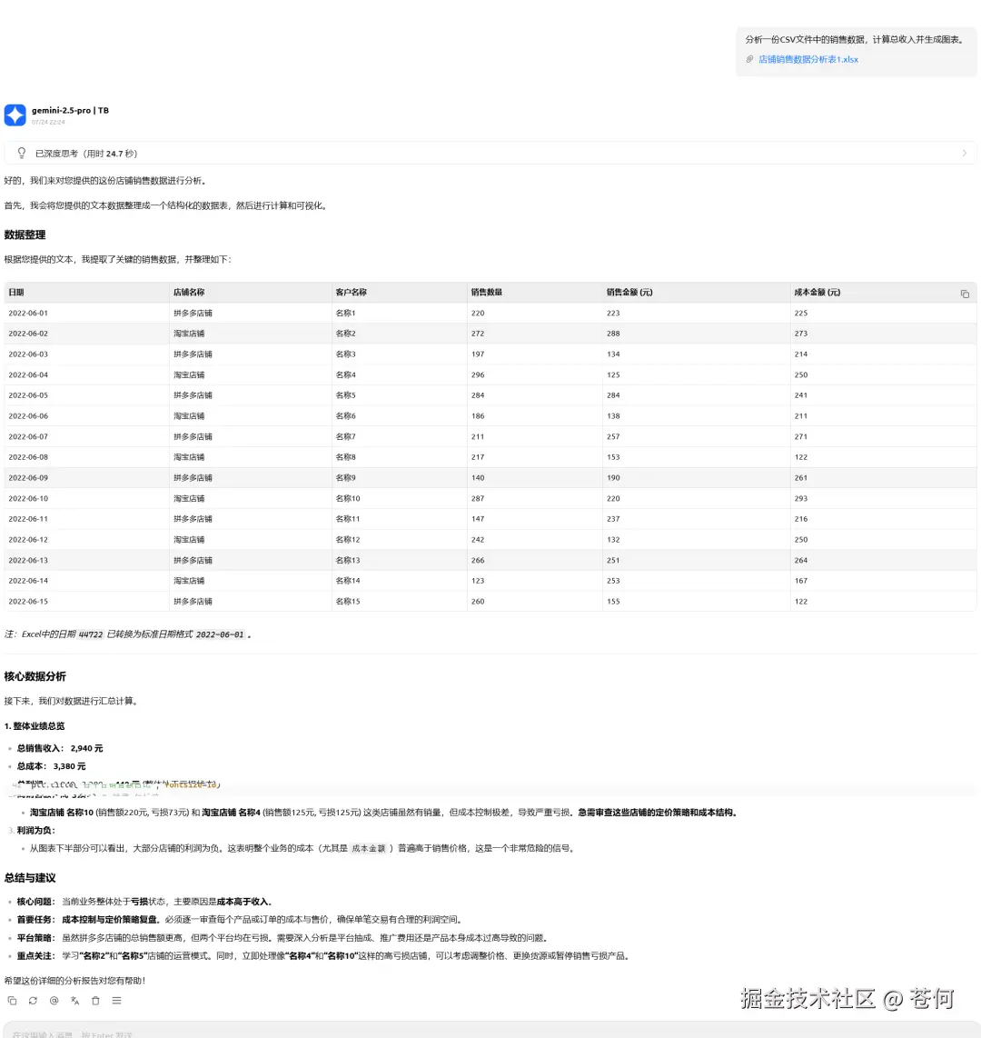
Task: Click the gemini-2.5-pro model avatar icon
Action: (x=15, y=115)
